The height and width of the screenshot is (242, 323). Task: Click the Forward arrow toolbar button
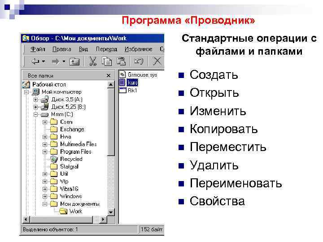tap(55, 61)
